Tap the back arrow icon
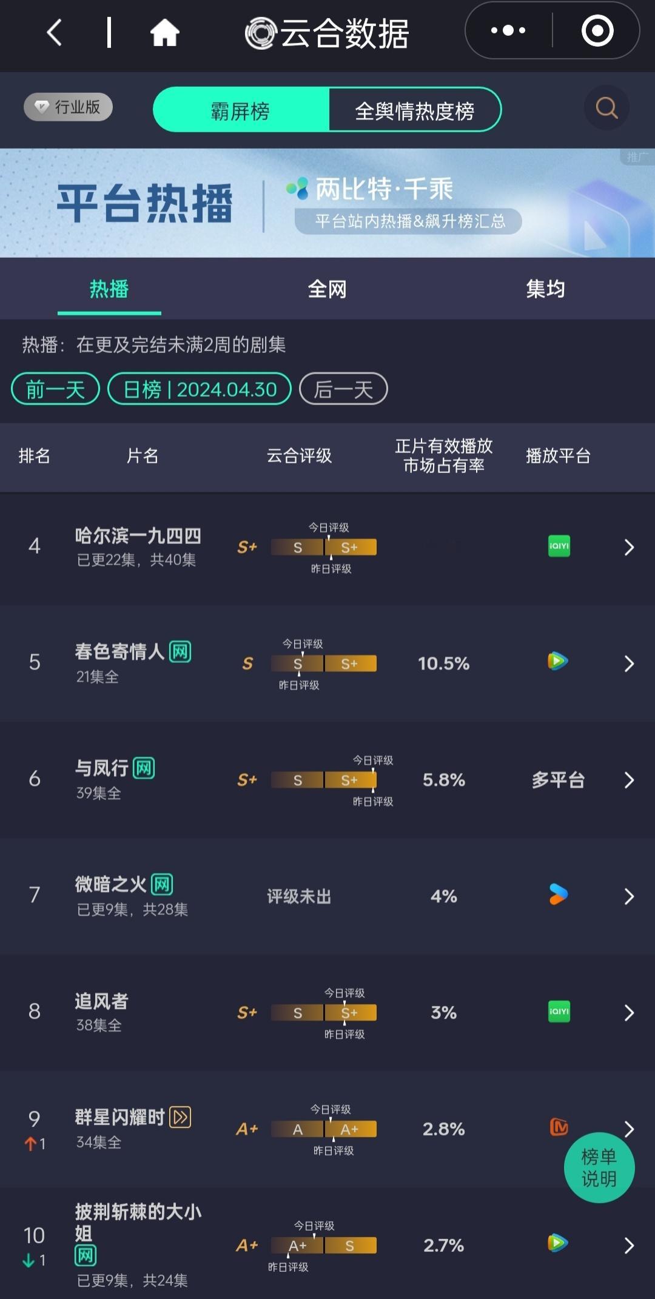The image size is (655, 1299). point(55,32)
